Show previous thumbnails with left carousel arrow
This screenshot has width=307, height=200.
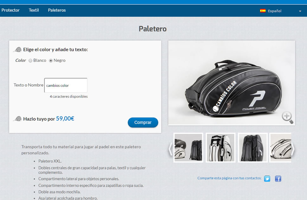tap(170, 149)
